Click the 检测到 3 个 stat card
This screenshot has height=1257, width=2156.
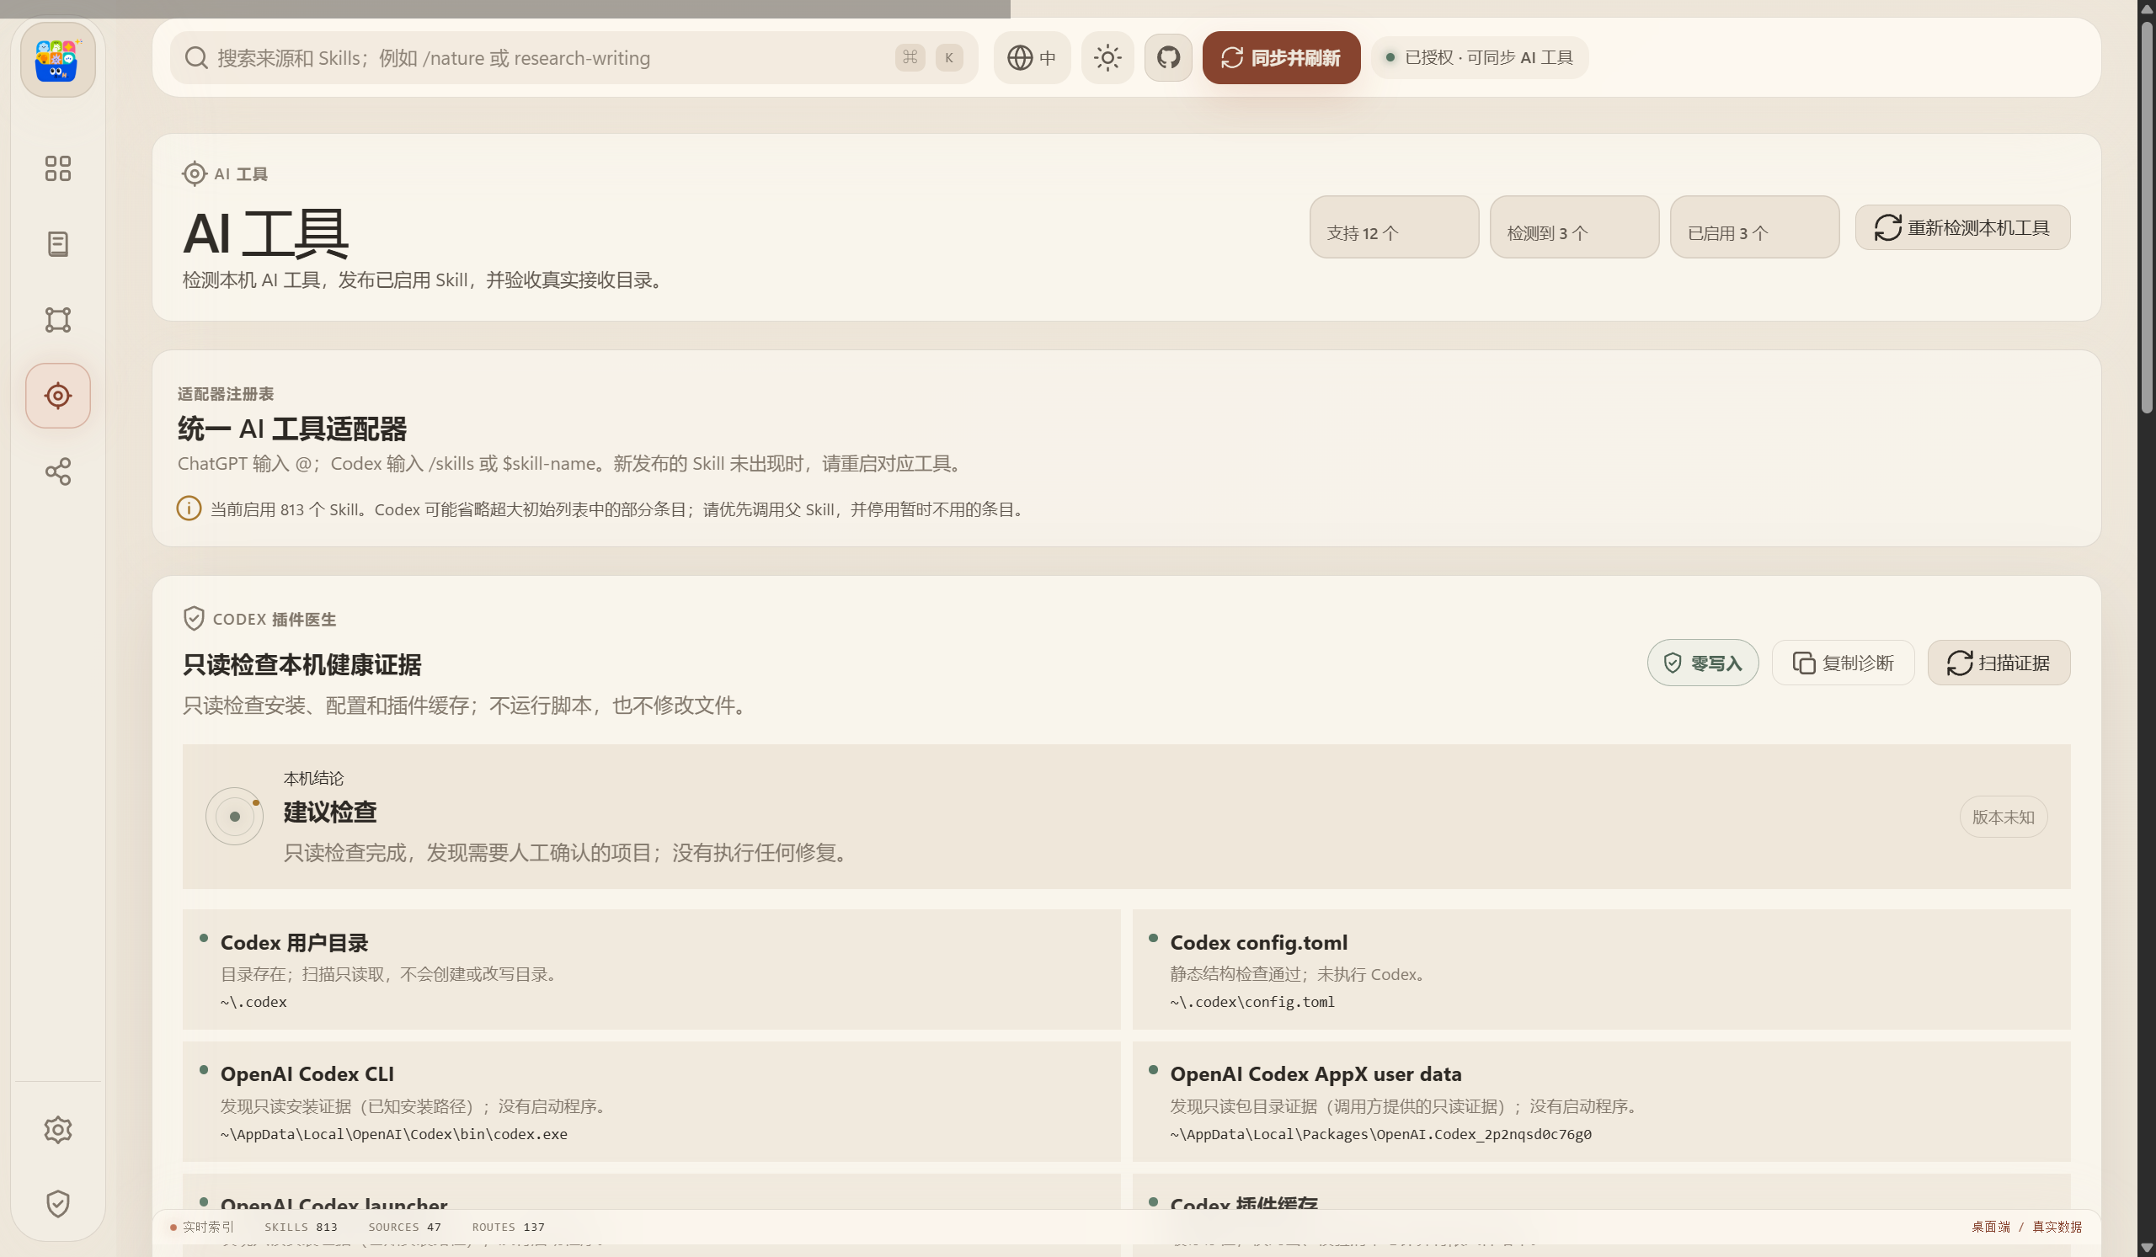[1574, 227]
